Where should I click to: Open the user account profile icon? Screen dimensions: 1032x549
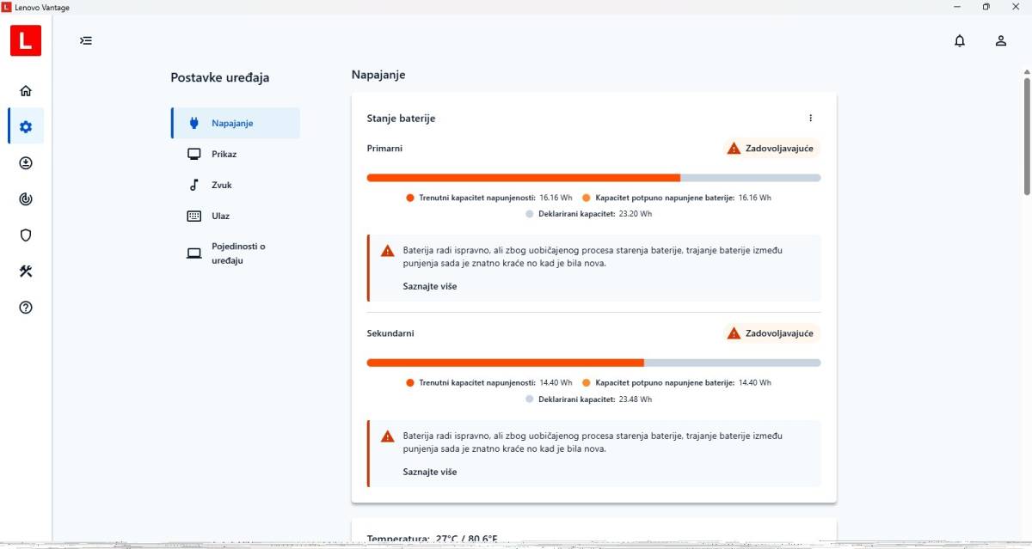[1001, 40]
